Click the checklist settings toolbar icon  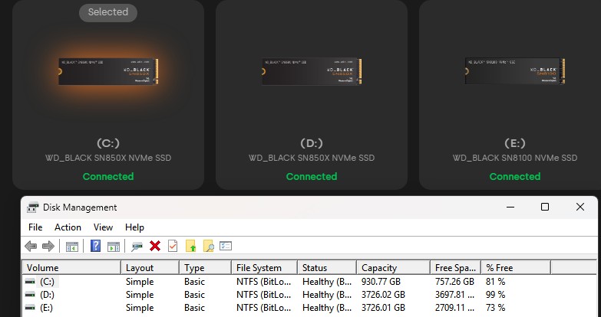coord(226,246)
